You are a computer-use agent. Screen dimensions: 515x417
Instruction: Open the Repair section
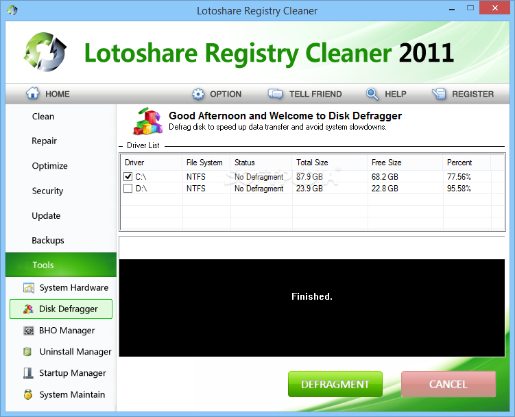pos(44,141)
